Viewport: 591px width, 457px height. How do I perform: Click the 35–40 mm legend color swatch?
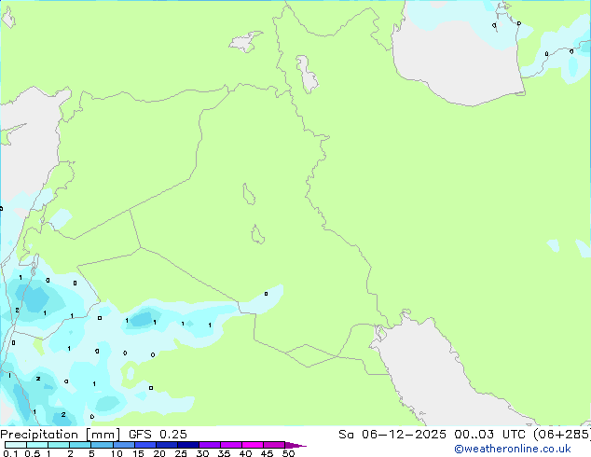click(231, 445)
